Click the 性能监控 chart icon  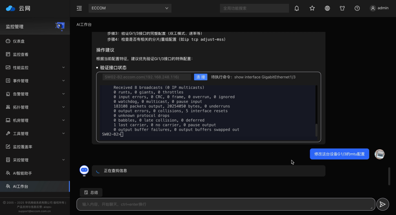[8, 68]
